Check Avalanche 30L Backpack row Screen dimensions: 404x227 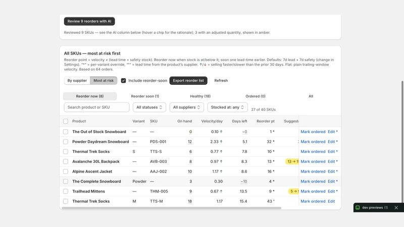point(66,161)
